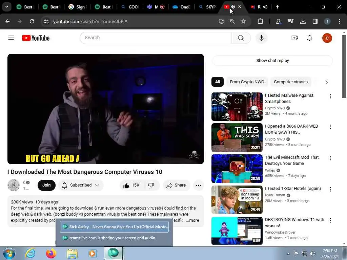This screenshot has width=347, height=260.
Task: Go to the YouTube home logo
Action: point(36,38)
